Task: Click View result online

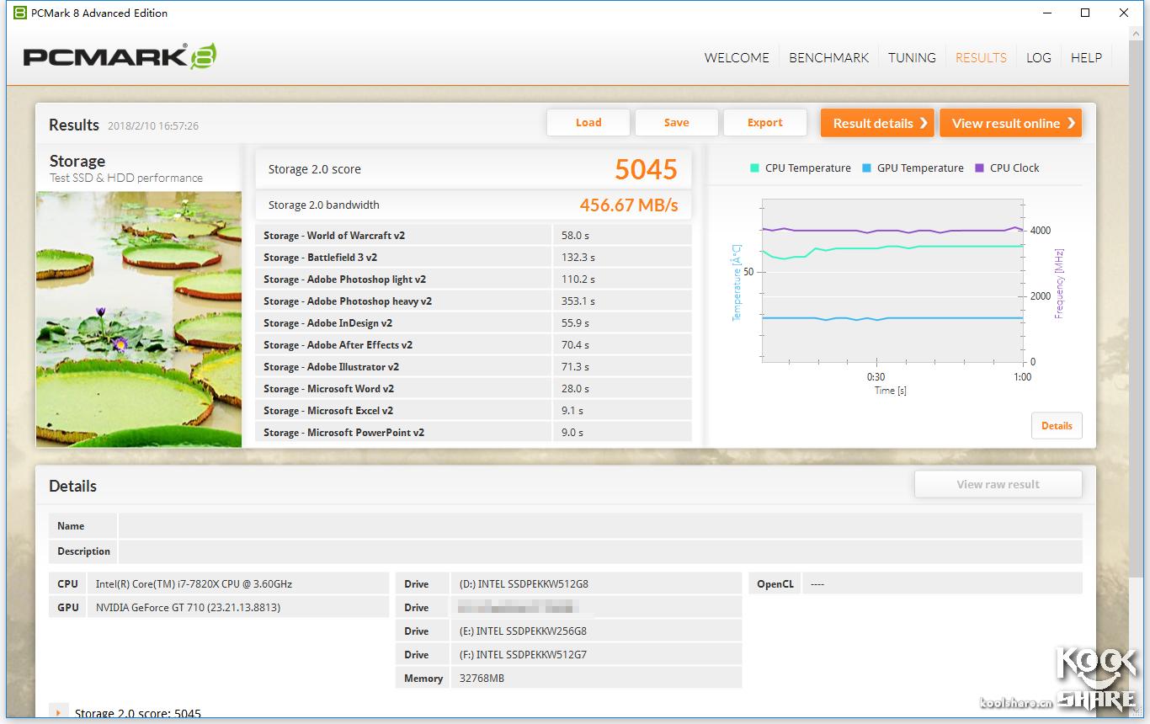Action: 1009,123
